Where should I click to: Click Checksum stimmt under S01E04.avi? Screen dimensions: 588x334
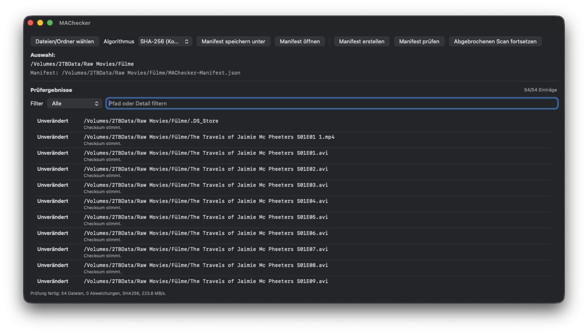[x=102, y=208]
